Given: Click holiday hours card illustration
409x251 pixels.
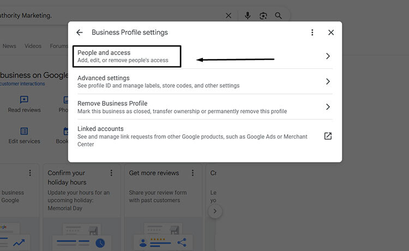Looking at the screenshot, I should tap(82, 235).
